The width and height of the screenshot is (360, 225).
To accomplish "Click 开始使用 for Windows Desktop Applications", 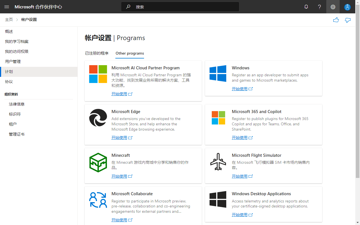I will click(x=240, y=215).
